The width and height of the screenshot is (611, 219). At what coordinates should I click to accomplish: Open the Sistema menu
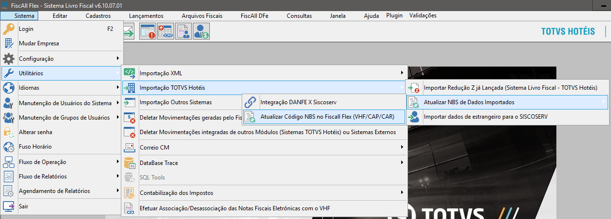click(x=24, y=15)
